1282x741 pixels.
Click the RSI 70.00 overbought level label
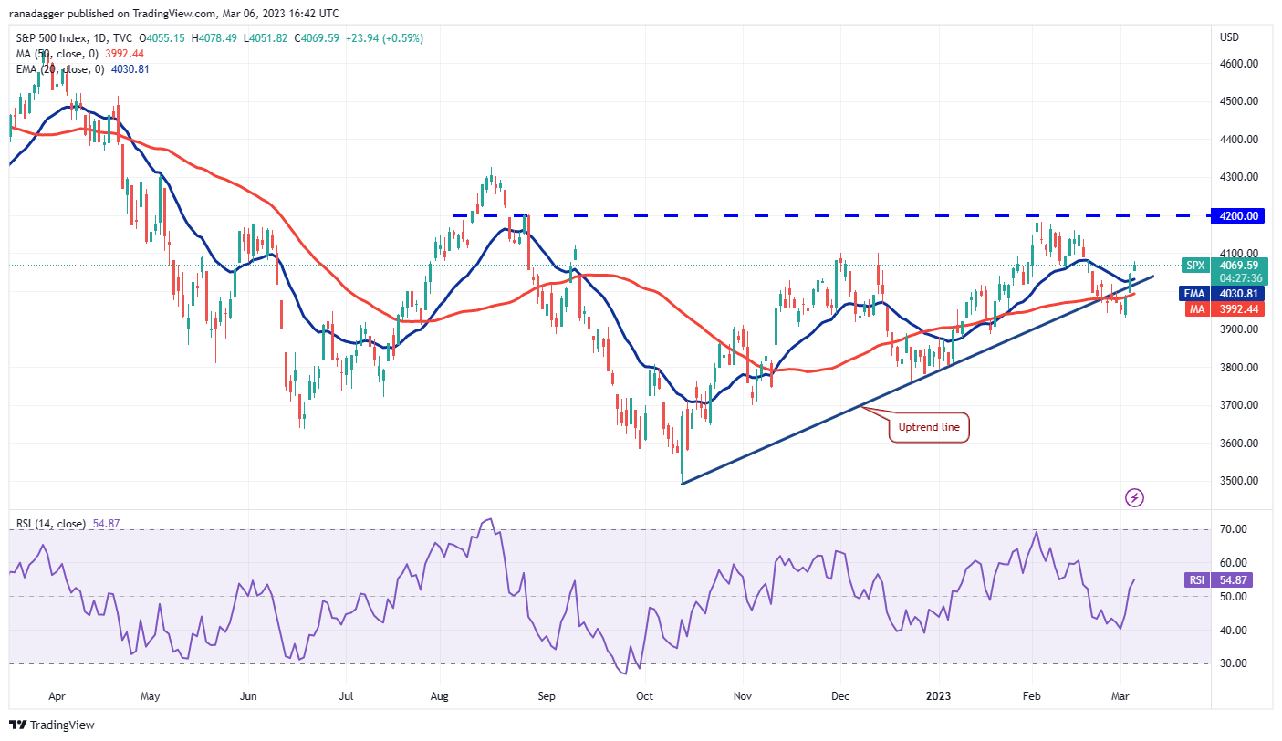[1233, 529]
